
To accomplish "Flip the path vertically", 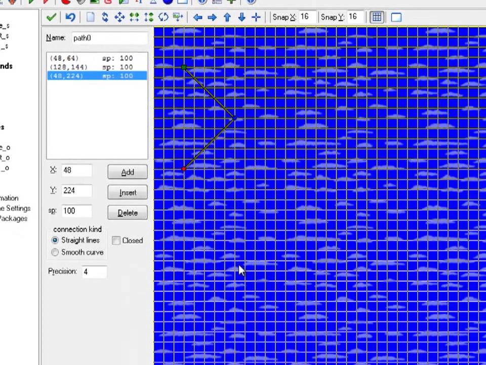I will coord(149,17).
